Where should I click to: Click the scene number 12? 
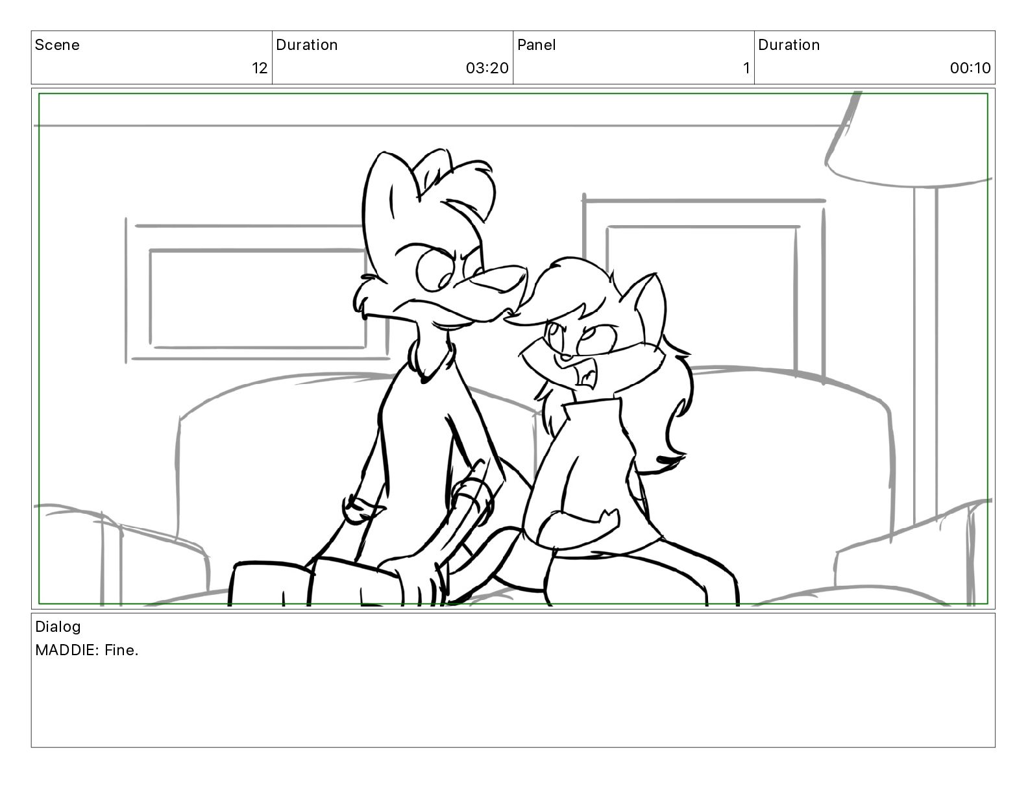pyautogui.click(x=260, y=68)
